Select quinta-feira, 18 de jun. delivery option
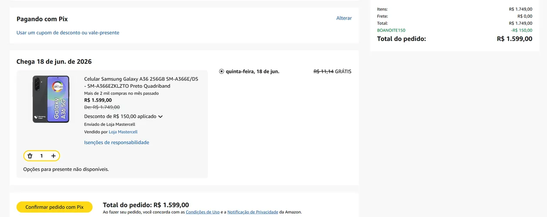 point(221,71)
